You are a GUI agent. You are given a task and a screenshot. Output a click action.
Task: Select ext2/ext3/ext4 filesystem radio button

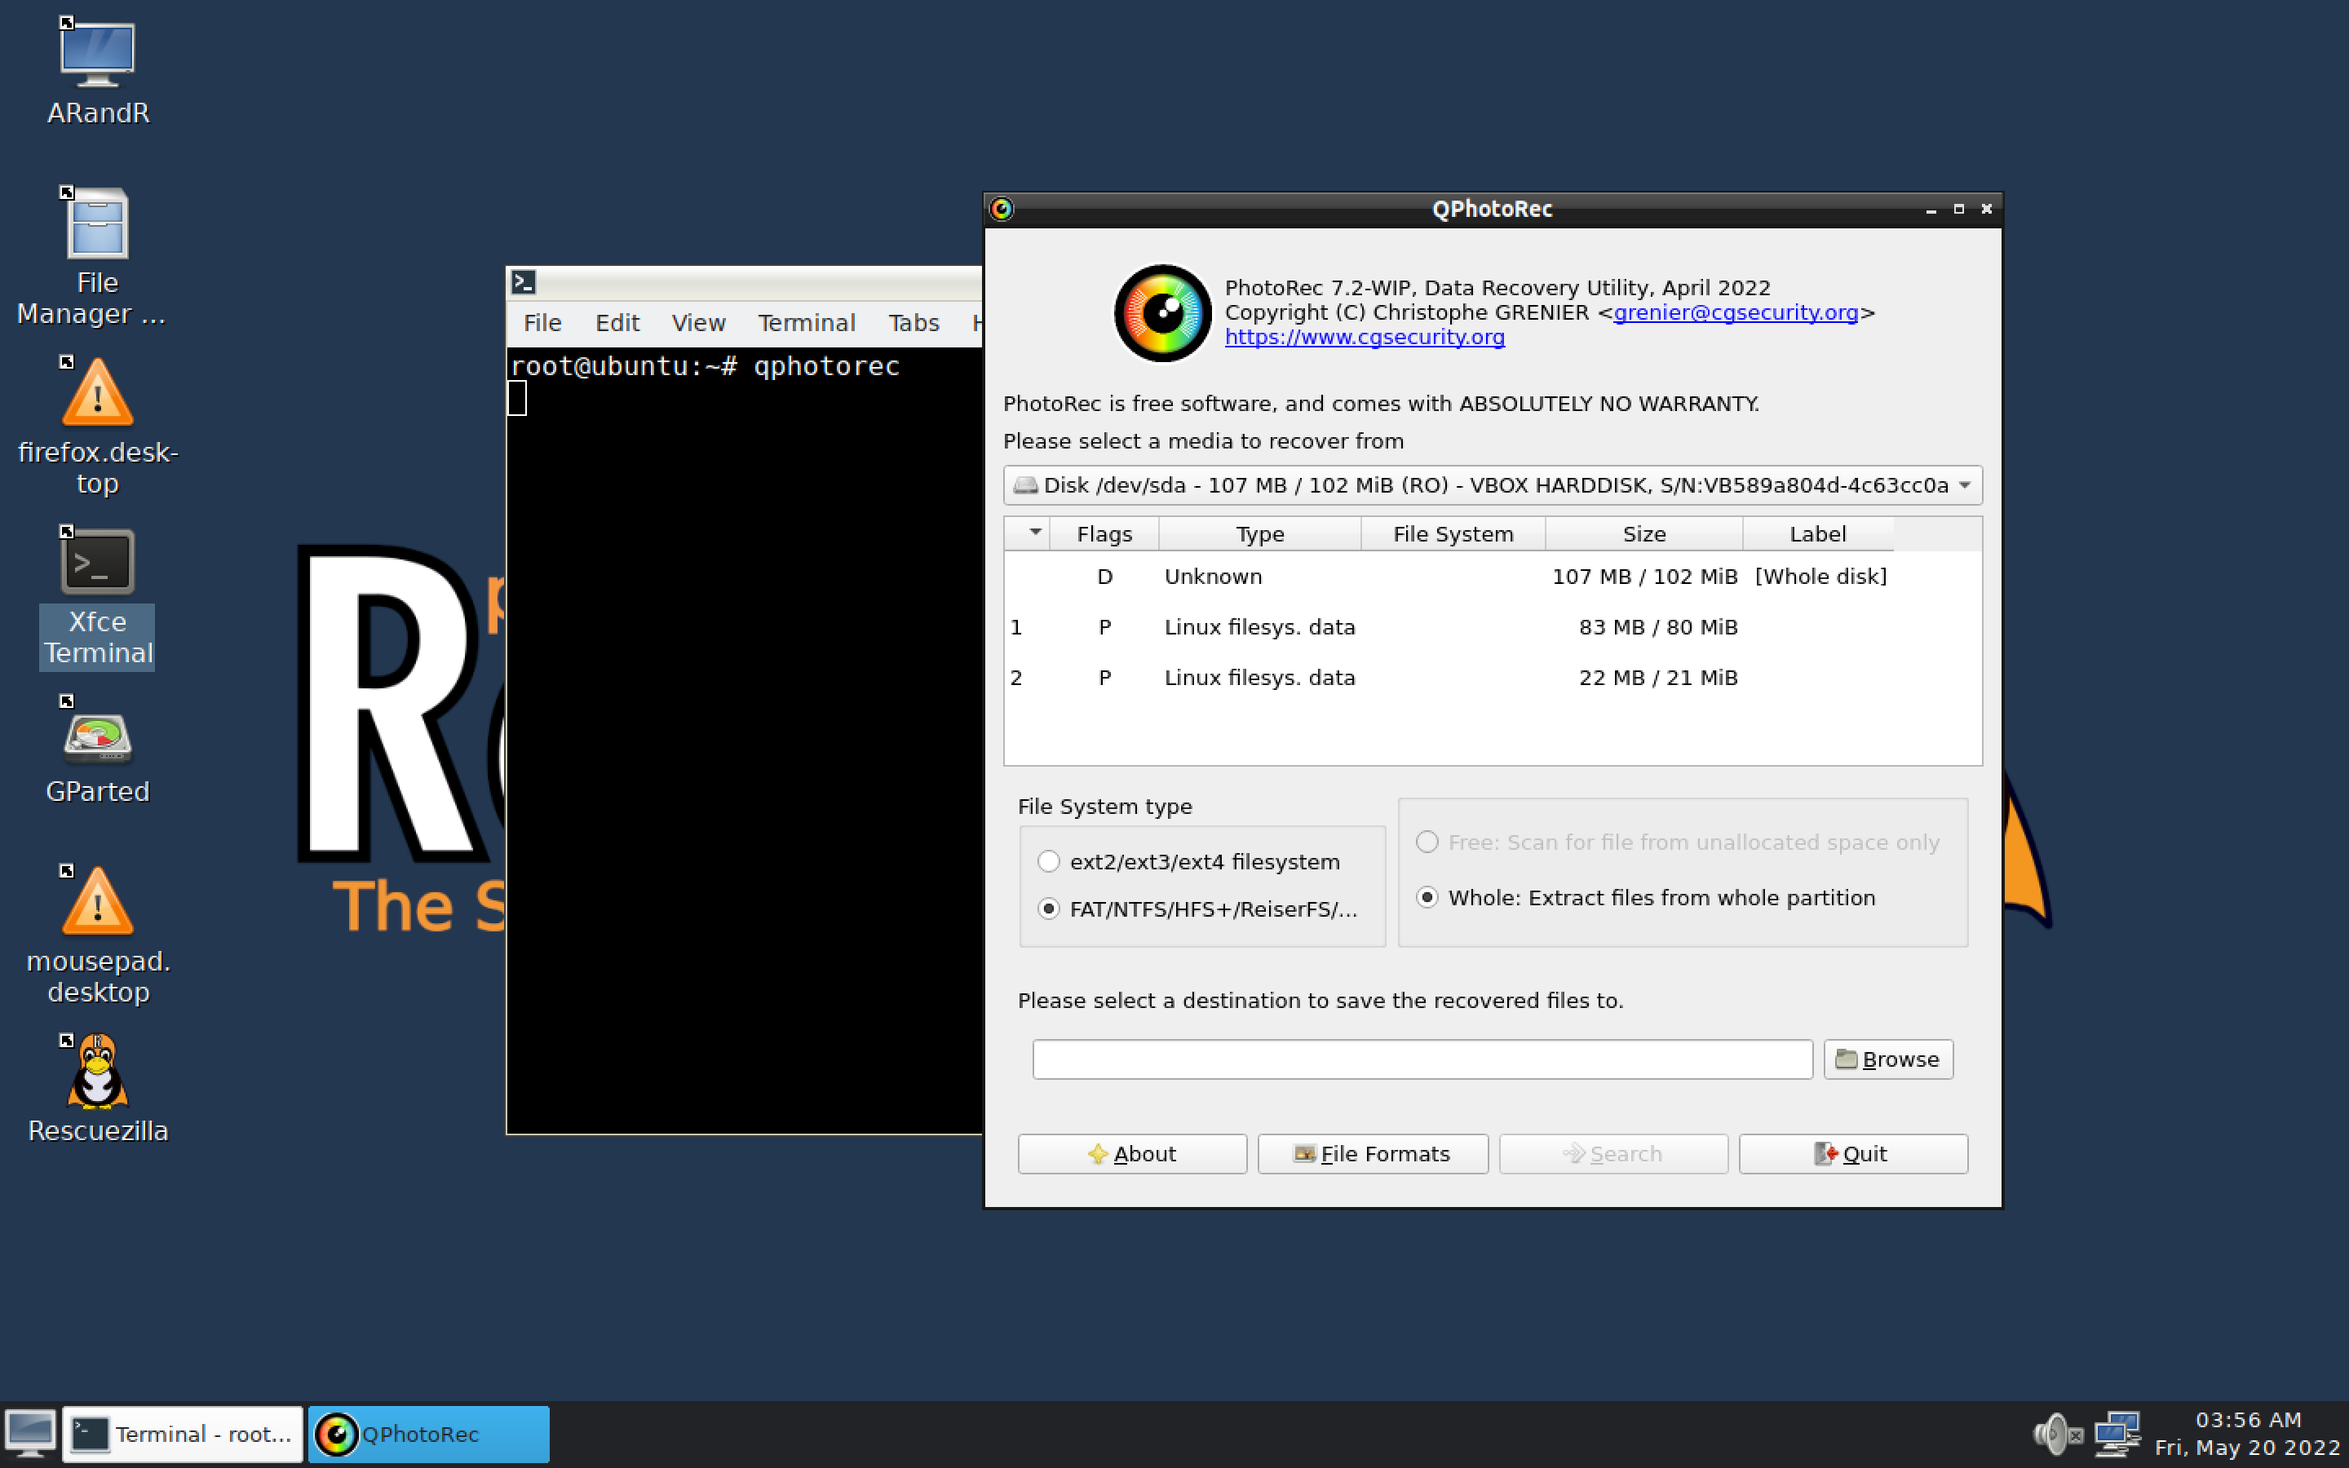1048,861
